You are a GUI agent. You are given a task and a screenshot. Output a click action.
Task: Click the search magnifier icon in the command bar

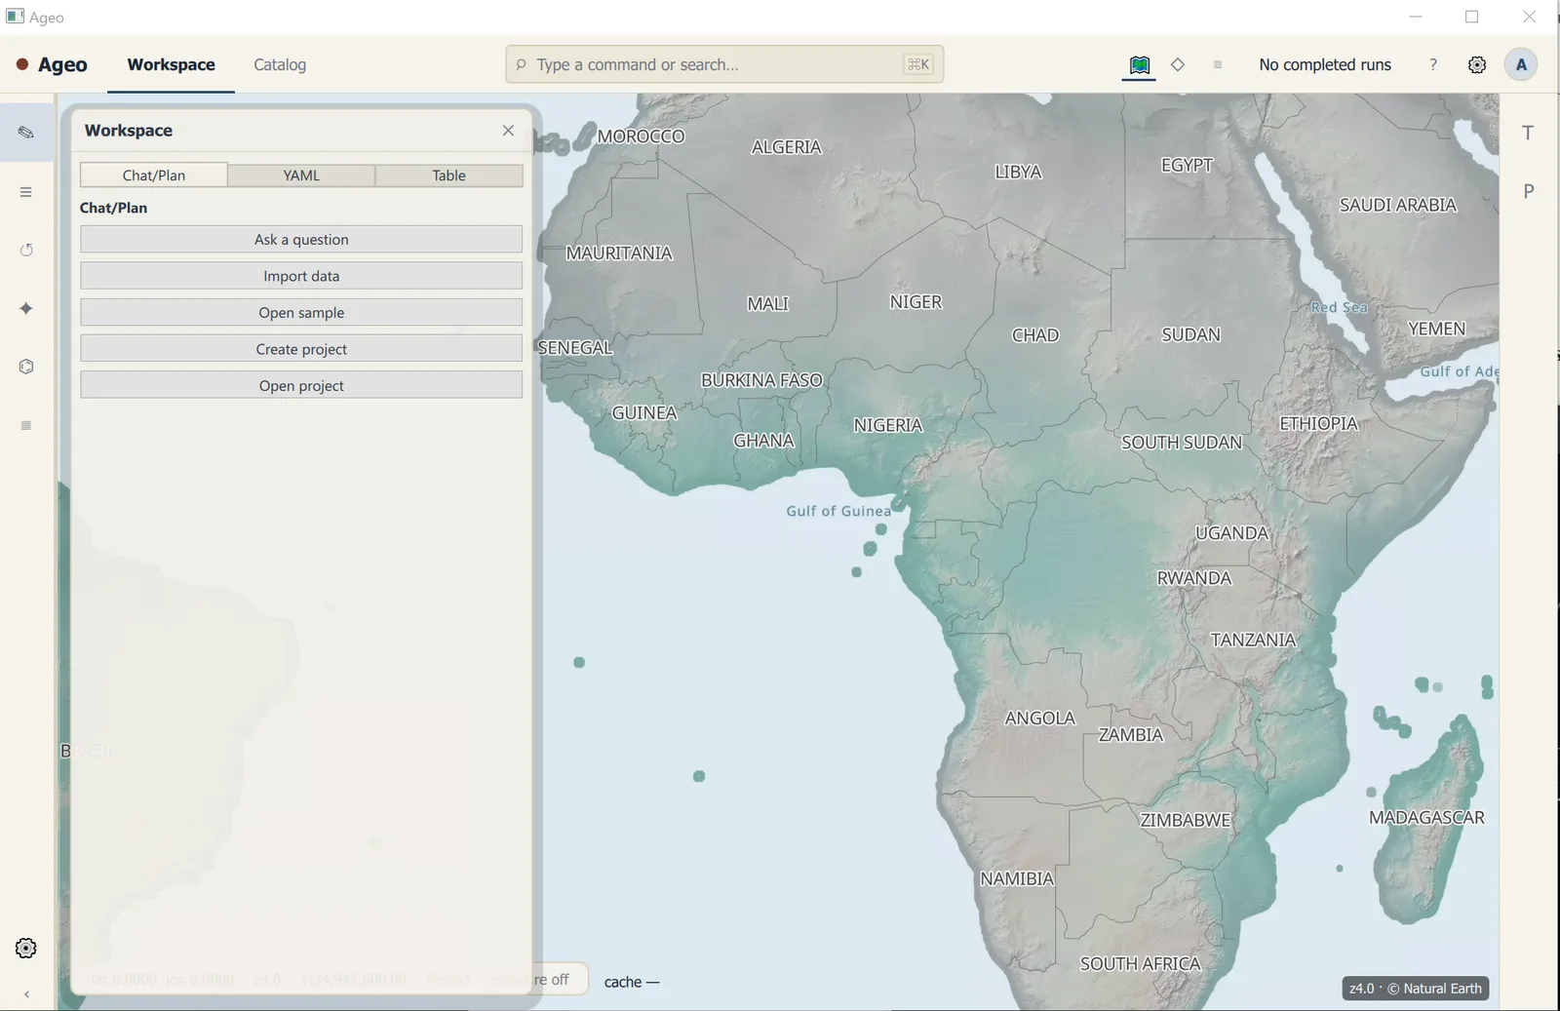[x=521, y=64]
